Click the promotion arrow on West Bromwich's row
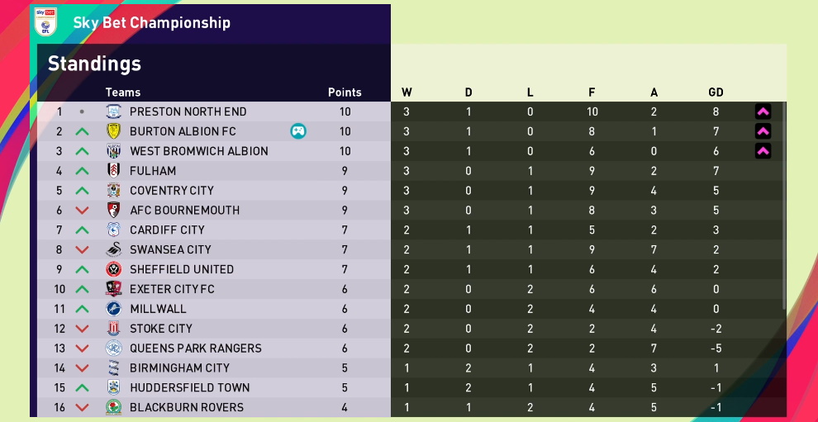This screenshot has width=818, height=422. [x=763, y=151]
